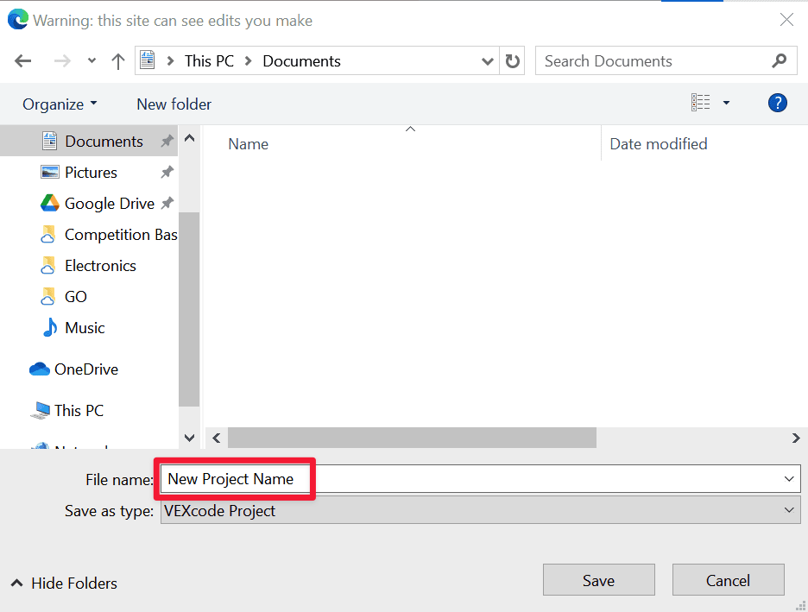Viewport: 808px width, 612px height.
Task: Click the back navigation arrow
Action: [22, 60]
